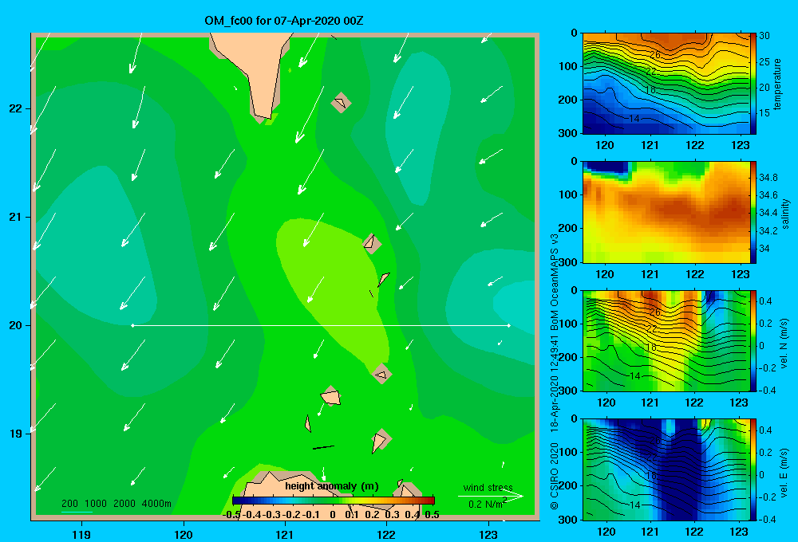Click the wind stress reference arrow
Viewport: 798px width, 542px height.
491,496
